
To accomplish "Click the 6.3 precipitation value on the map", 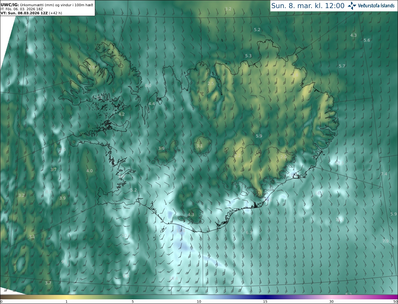I will coord(249,233).
